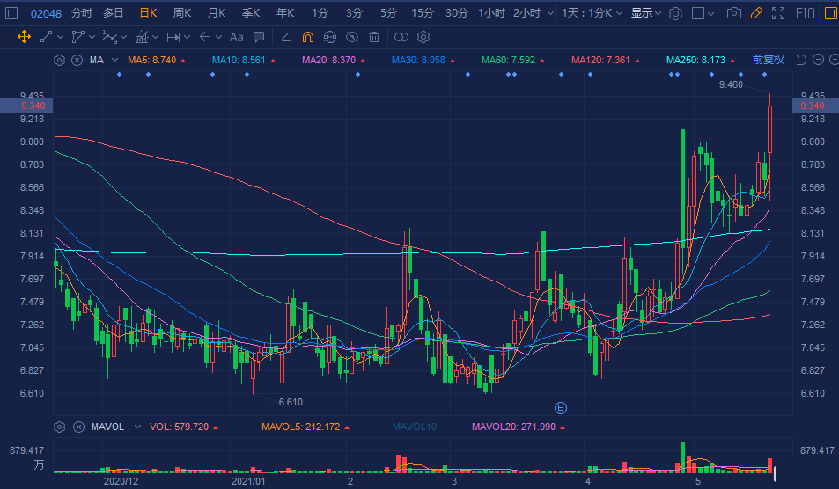Hide all drawings with eye-slash icon

(x=351, y=37)
